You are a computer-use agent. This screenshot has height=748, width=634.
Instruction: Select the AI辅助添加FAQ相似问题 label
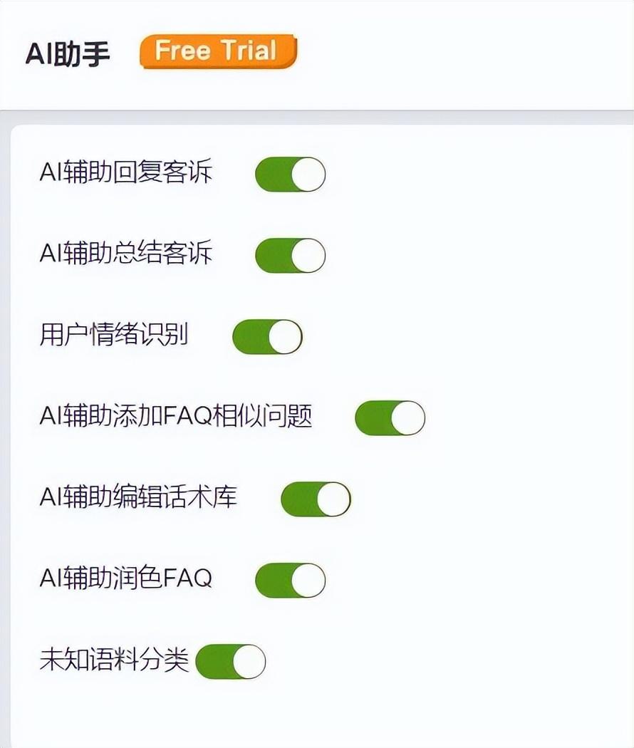(x=176, y=417)
